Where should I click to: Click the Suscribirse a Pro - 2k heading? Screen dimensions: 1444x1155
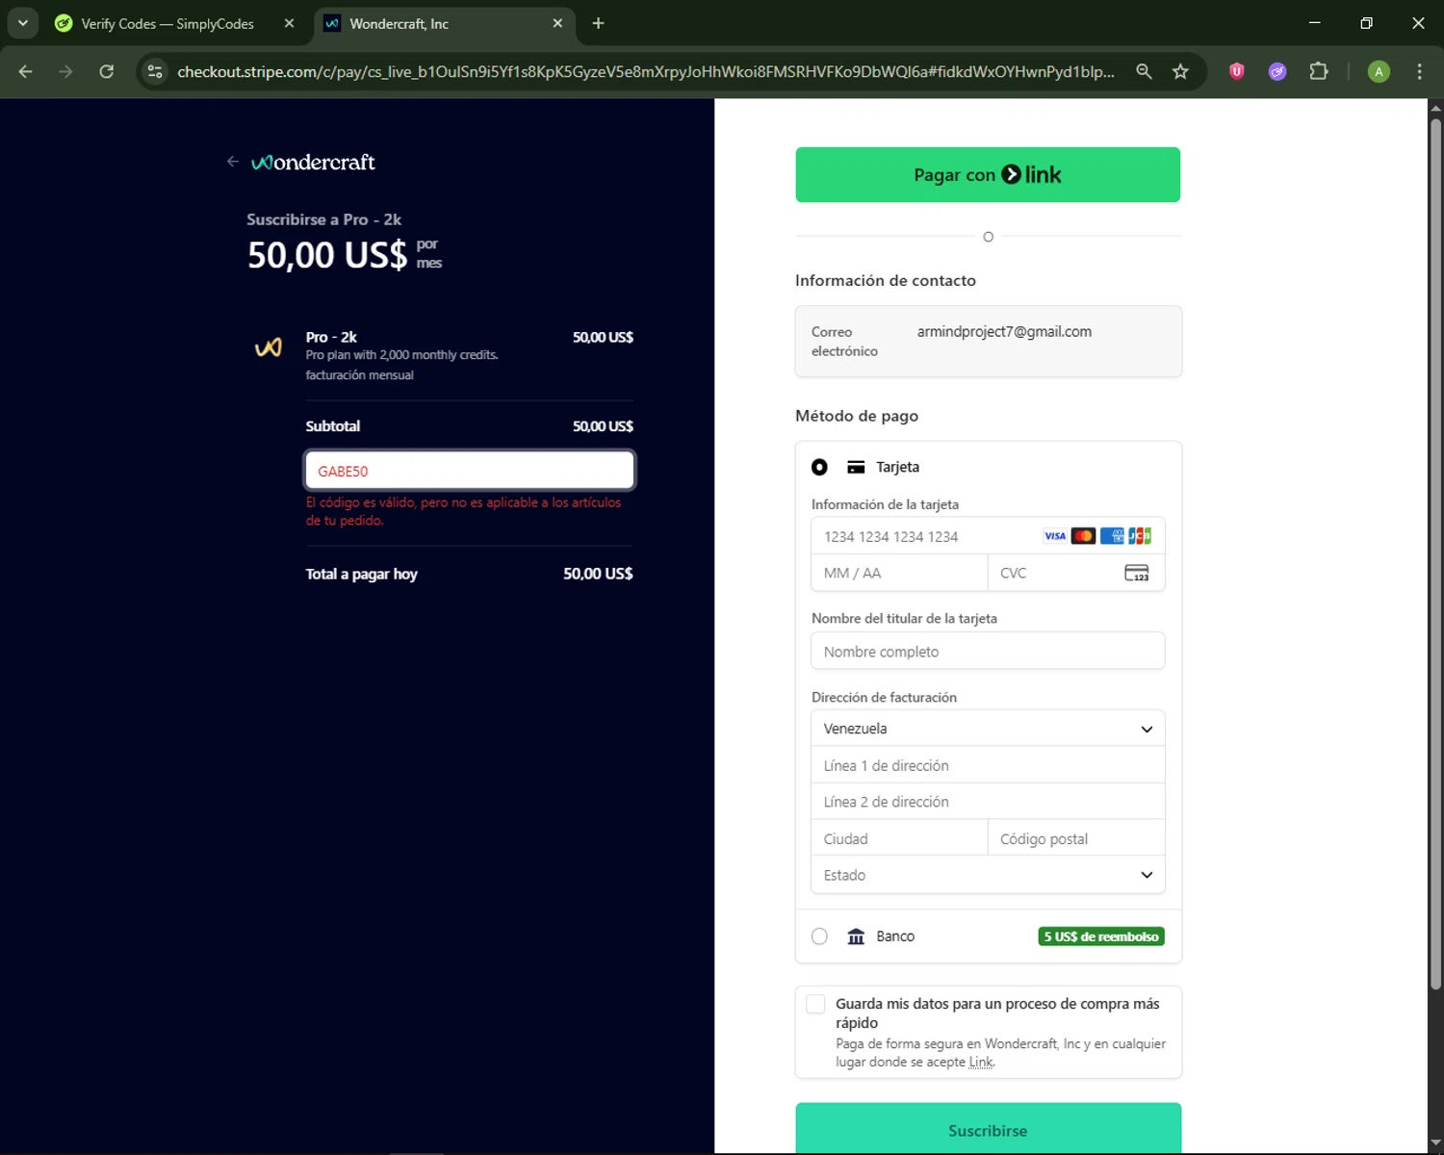[323, 219]
